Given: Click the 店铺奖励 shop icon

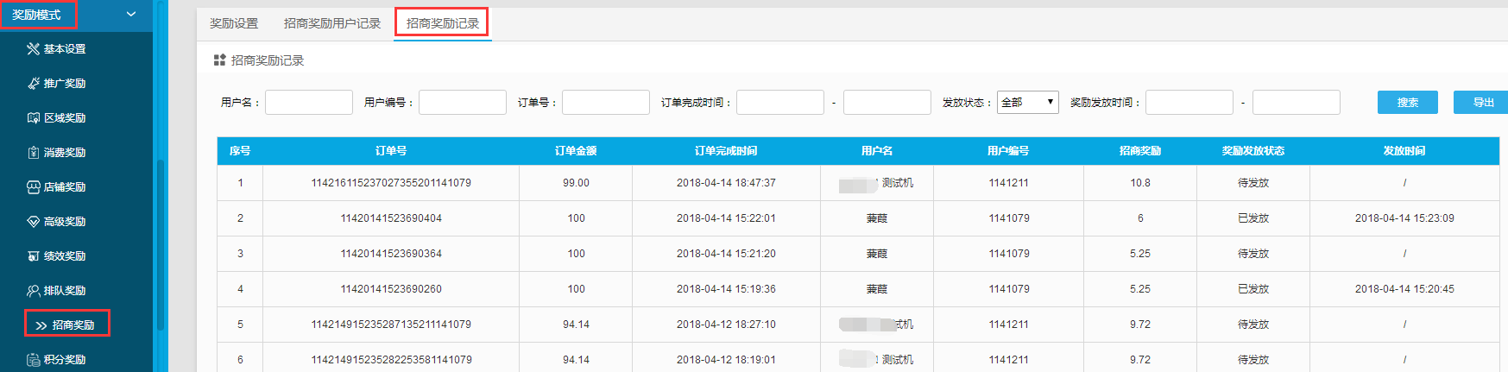Looking at the screenshot, I should [x=33, y=187].
